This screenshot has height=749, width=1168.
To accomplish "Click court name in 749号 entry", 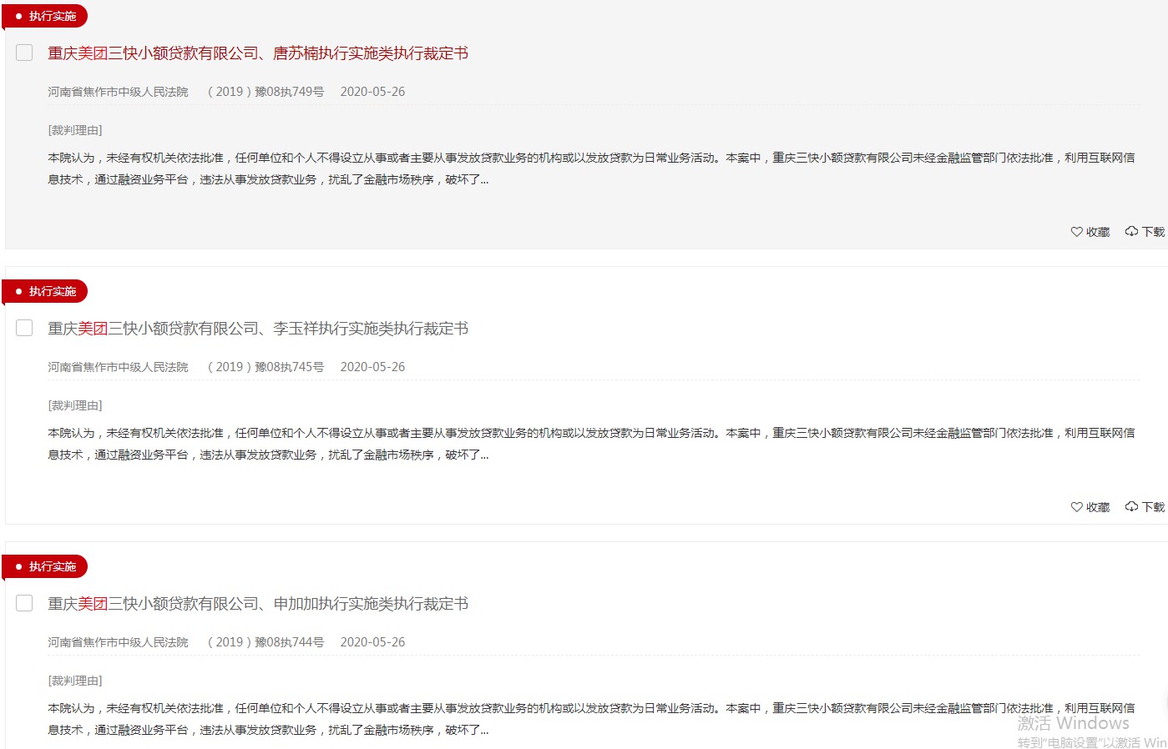I will click(118, 92).
